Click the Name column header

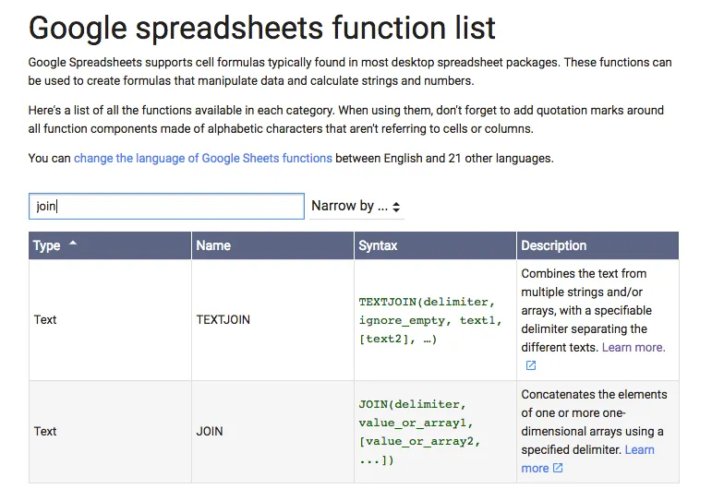pos(272,245)
